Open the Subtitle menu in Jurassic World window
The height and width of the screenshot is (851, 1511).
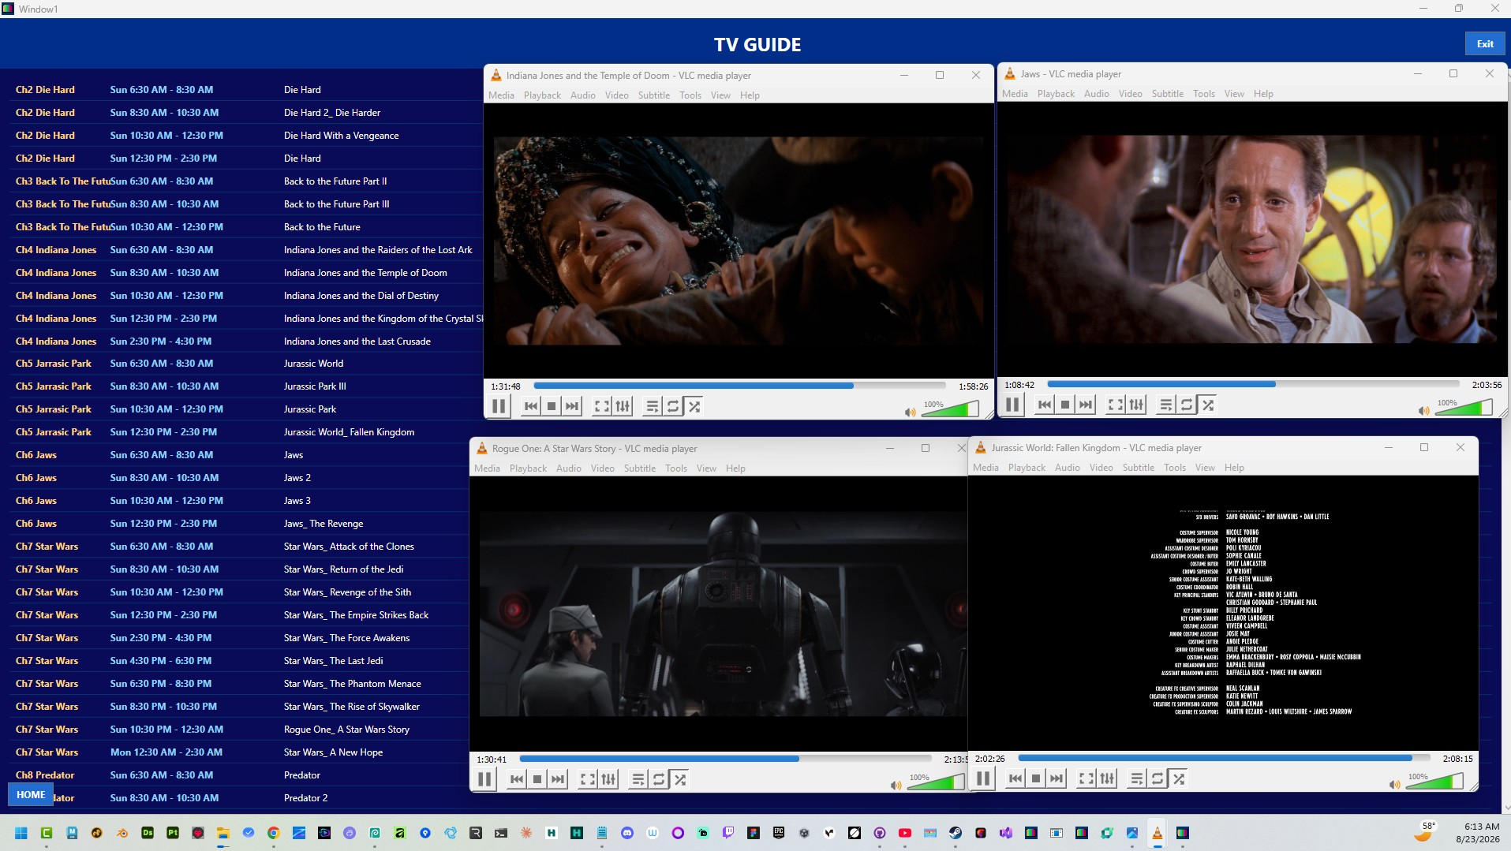pyautogui.click(x=1138, y=468)
